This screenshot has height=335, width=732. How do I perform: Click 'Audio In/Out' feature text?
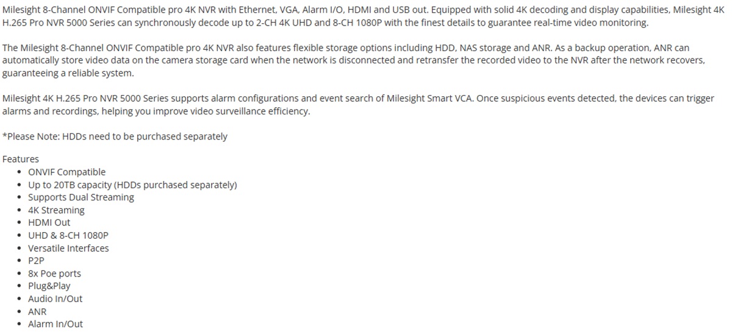[55, 298]
